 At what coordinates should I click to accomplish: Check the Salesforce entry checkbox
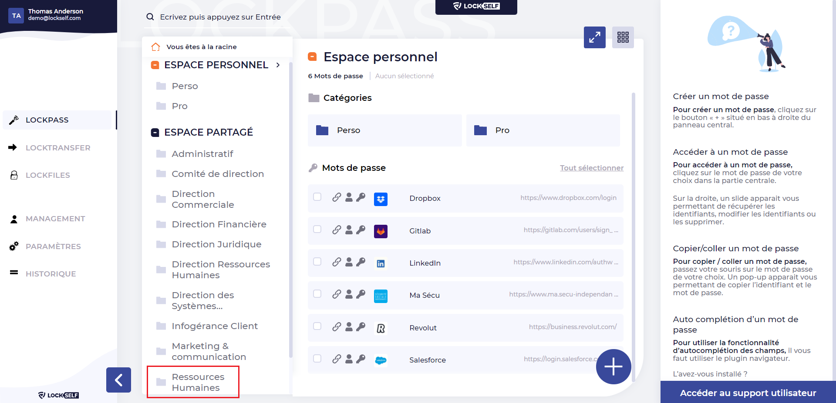317,359
